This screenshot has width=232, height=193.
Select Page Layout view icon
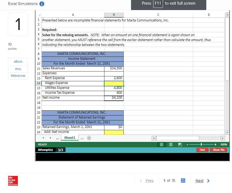pos(171,144)
